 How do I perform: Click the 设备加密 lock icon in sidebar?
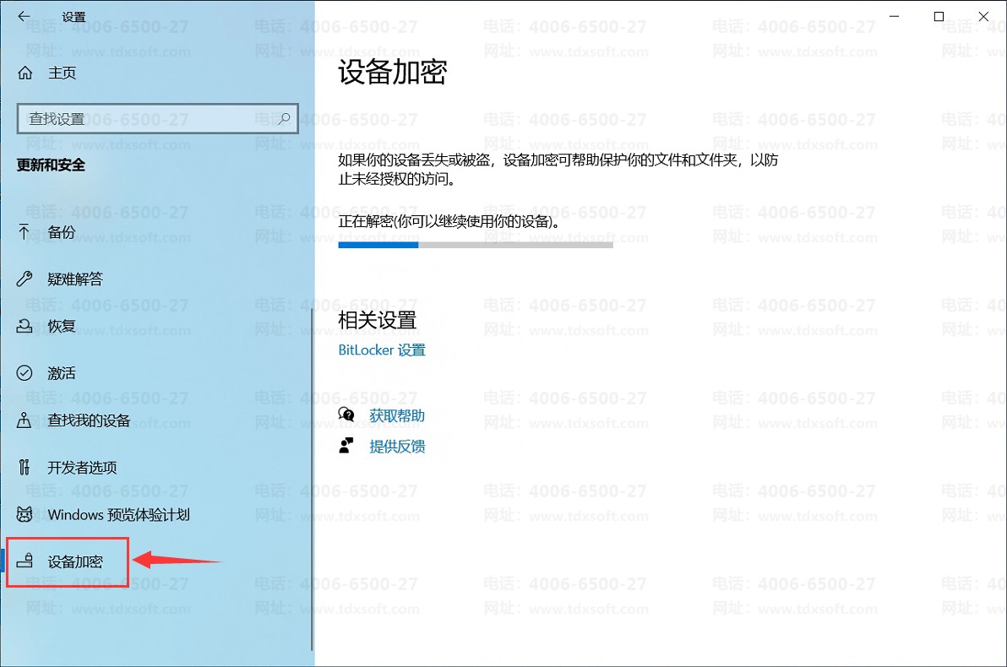tap(24, 561)
